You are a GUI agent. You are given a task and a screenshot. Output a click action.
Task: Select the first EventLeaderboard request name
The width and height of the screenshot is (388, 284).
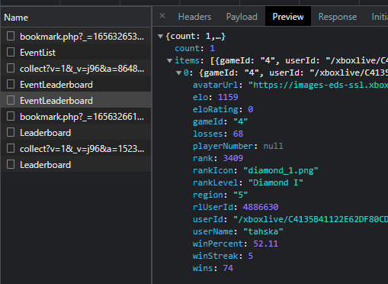tap(56, 85)
